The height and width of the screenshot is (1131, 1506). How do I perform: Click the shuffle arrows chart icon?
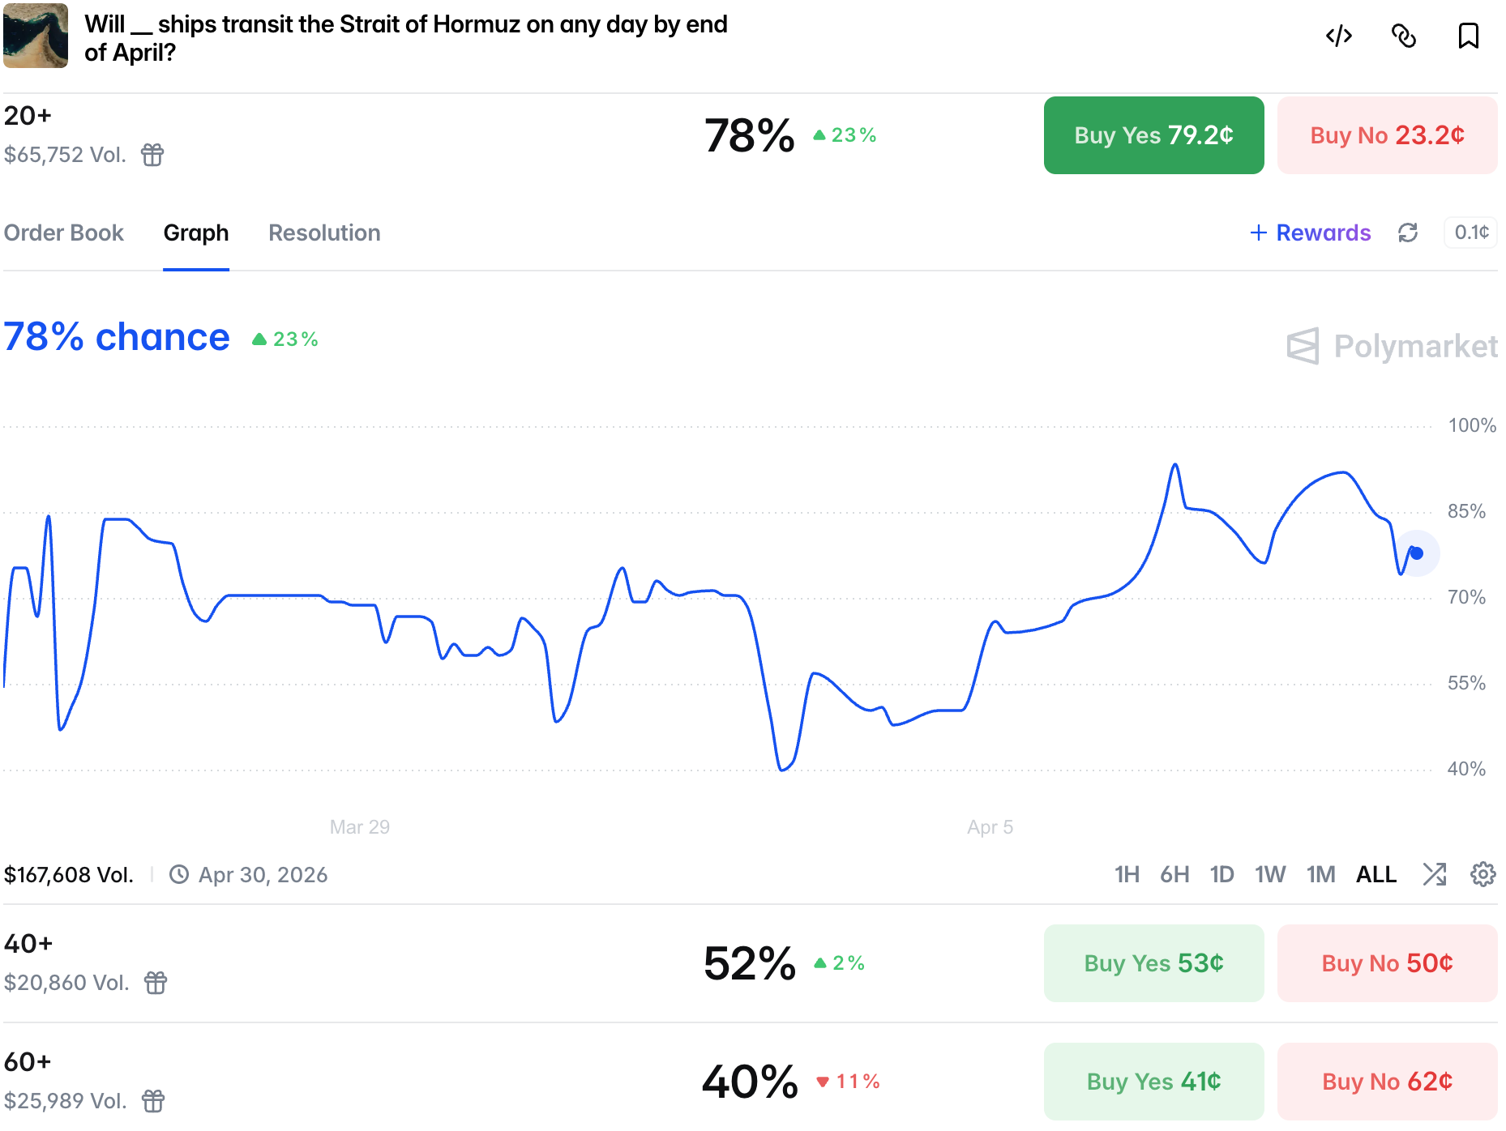pyautogui.click(x=1434, y=874)
